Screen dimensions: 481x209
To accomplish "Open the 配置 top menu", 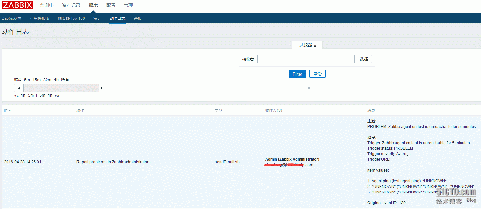I will coord(111,5).
